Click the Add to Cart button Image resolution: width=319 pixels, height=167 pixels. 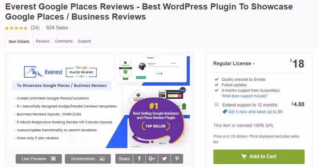coord(259,156)
